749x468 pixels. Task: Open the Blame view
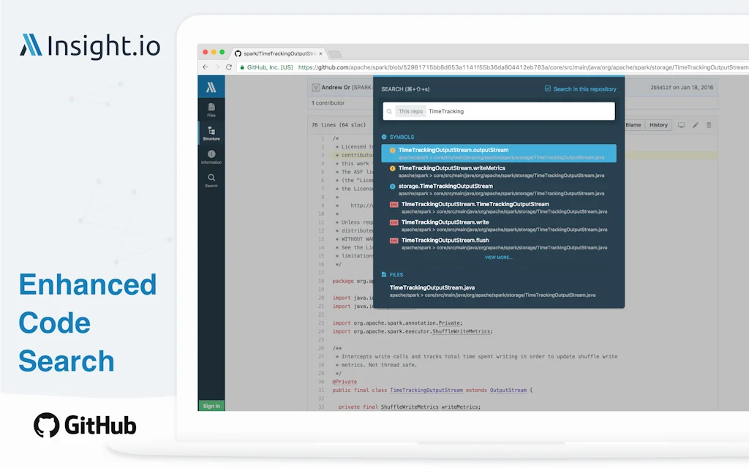coord(633,124)
